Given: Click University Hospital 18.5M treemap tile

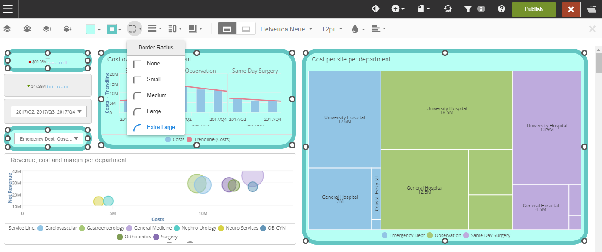Looking at the screenshot, I should tap(446, 110).
